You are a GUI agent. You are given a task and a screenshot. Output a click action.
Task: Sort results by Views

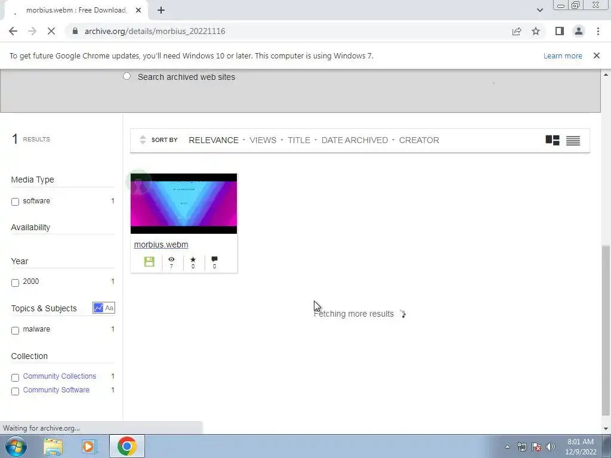pyautogui.click(x=263, y=140)
